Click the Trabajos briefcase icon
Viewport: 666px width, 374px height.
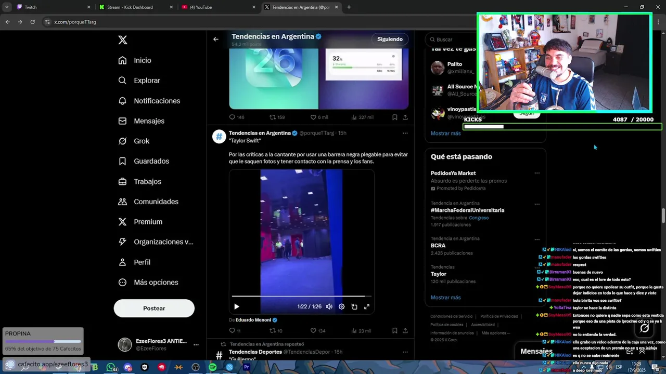point(122,181)
